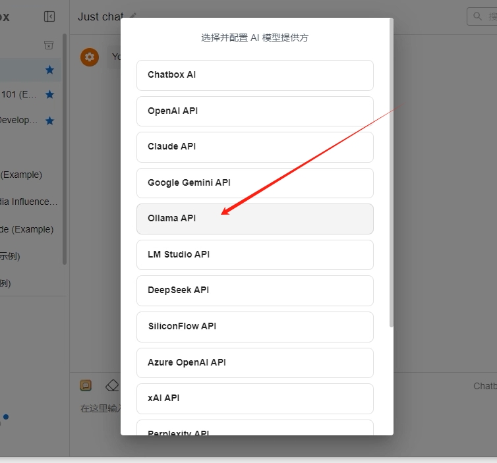Click the provider dialog scrollbar

pyautogui.click(x=392, y=173)
